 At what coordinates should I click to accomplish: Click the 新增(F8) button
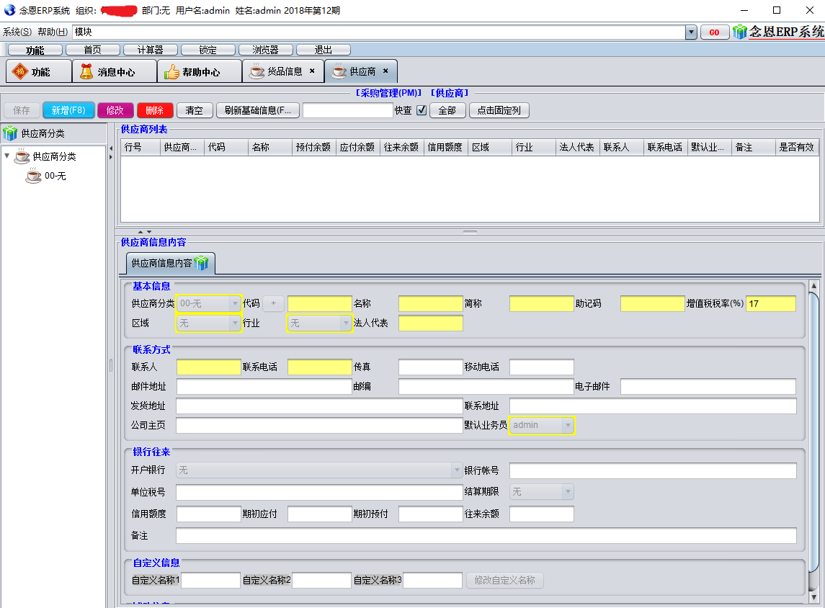click(68, 110)
